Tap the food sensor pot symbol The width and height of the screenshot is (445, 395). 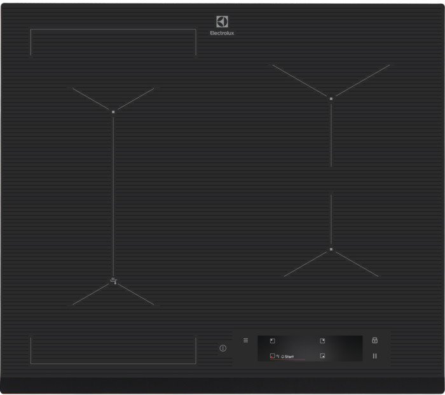point(113,280)
